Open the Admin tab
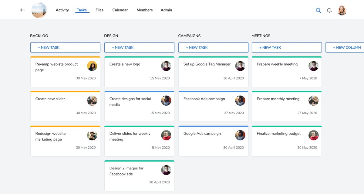 coord(166,10)
